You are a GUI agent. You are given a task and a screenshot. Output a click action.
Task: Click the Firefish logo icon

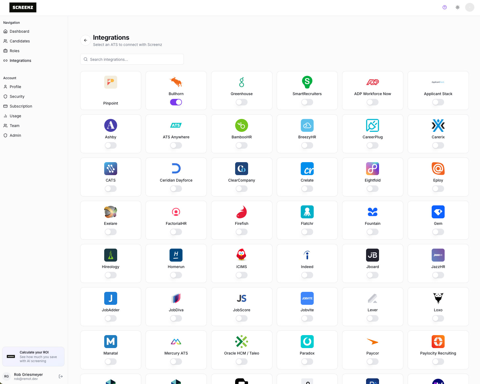click(242, 212)
